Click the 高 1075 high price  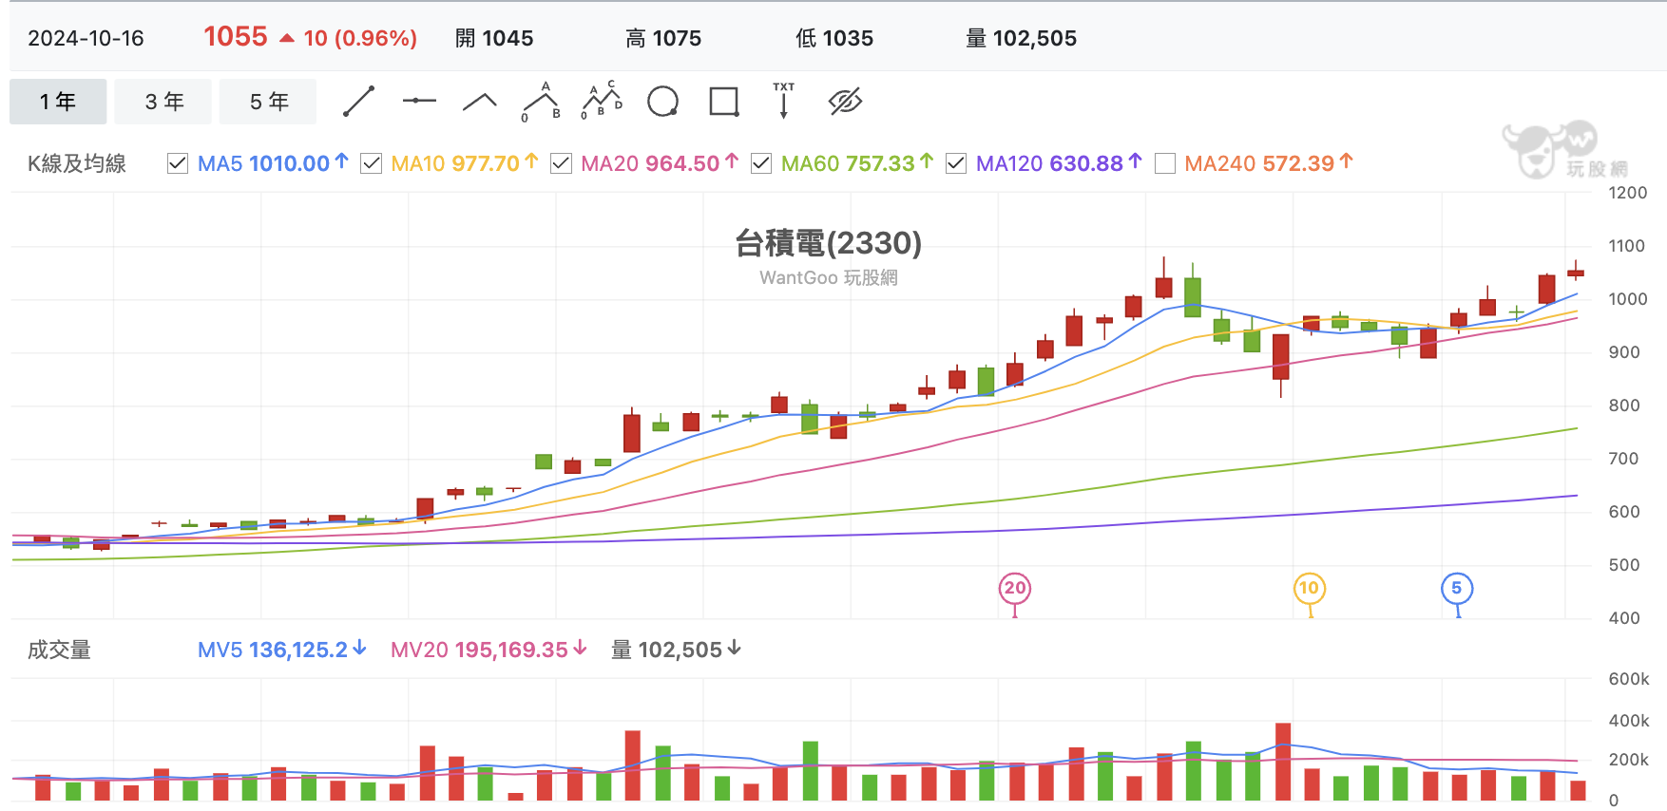[x=663, y=38]
